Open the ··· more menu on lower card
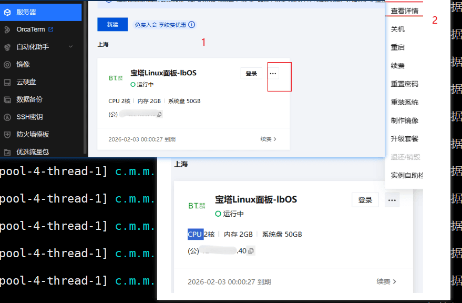Screen dimensions: 462x303 pyautogui.click(x=392, y=200)
